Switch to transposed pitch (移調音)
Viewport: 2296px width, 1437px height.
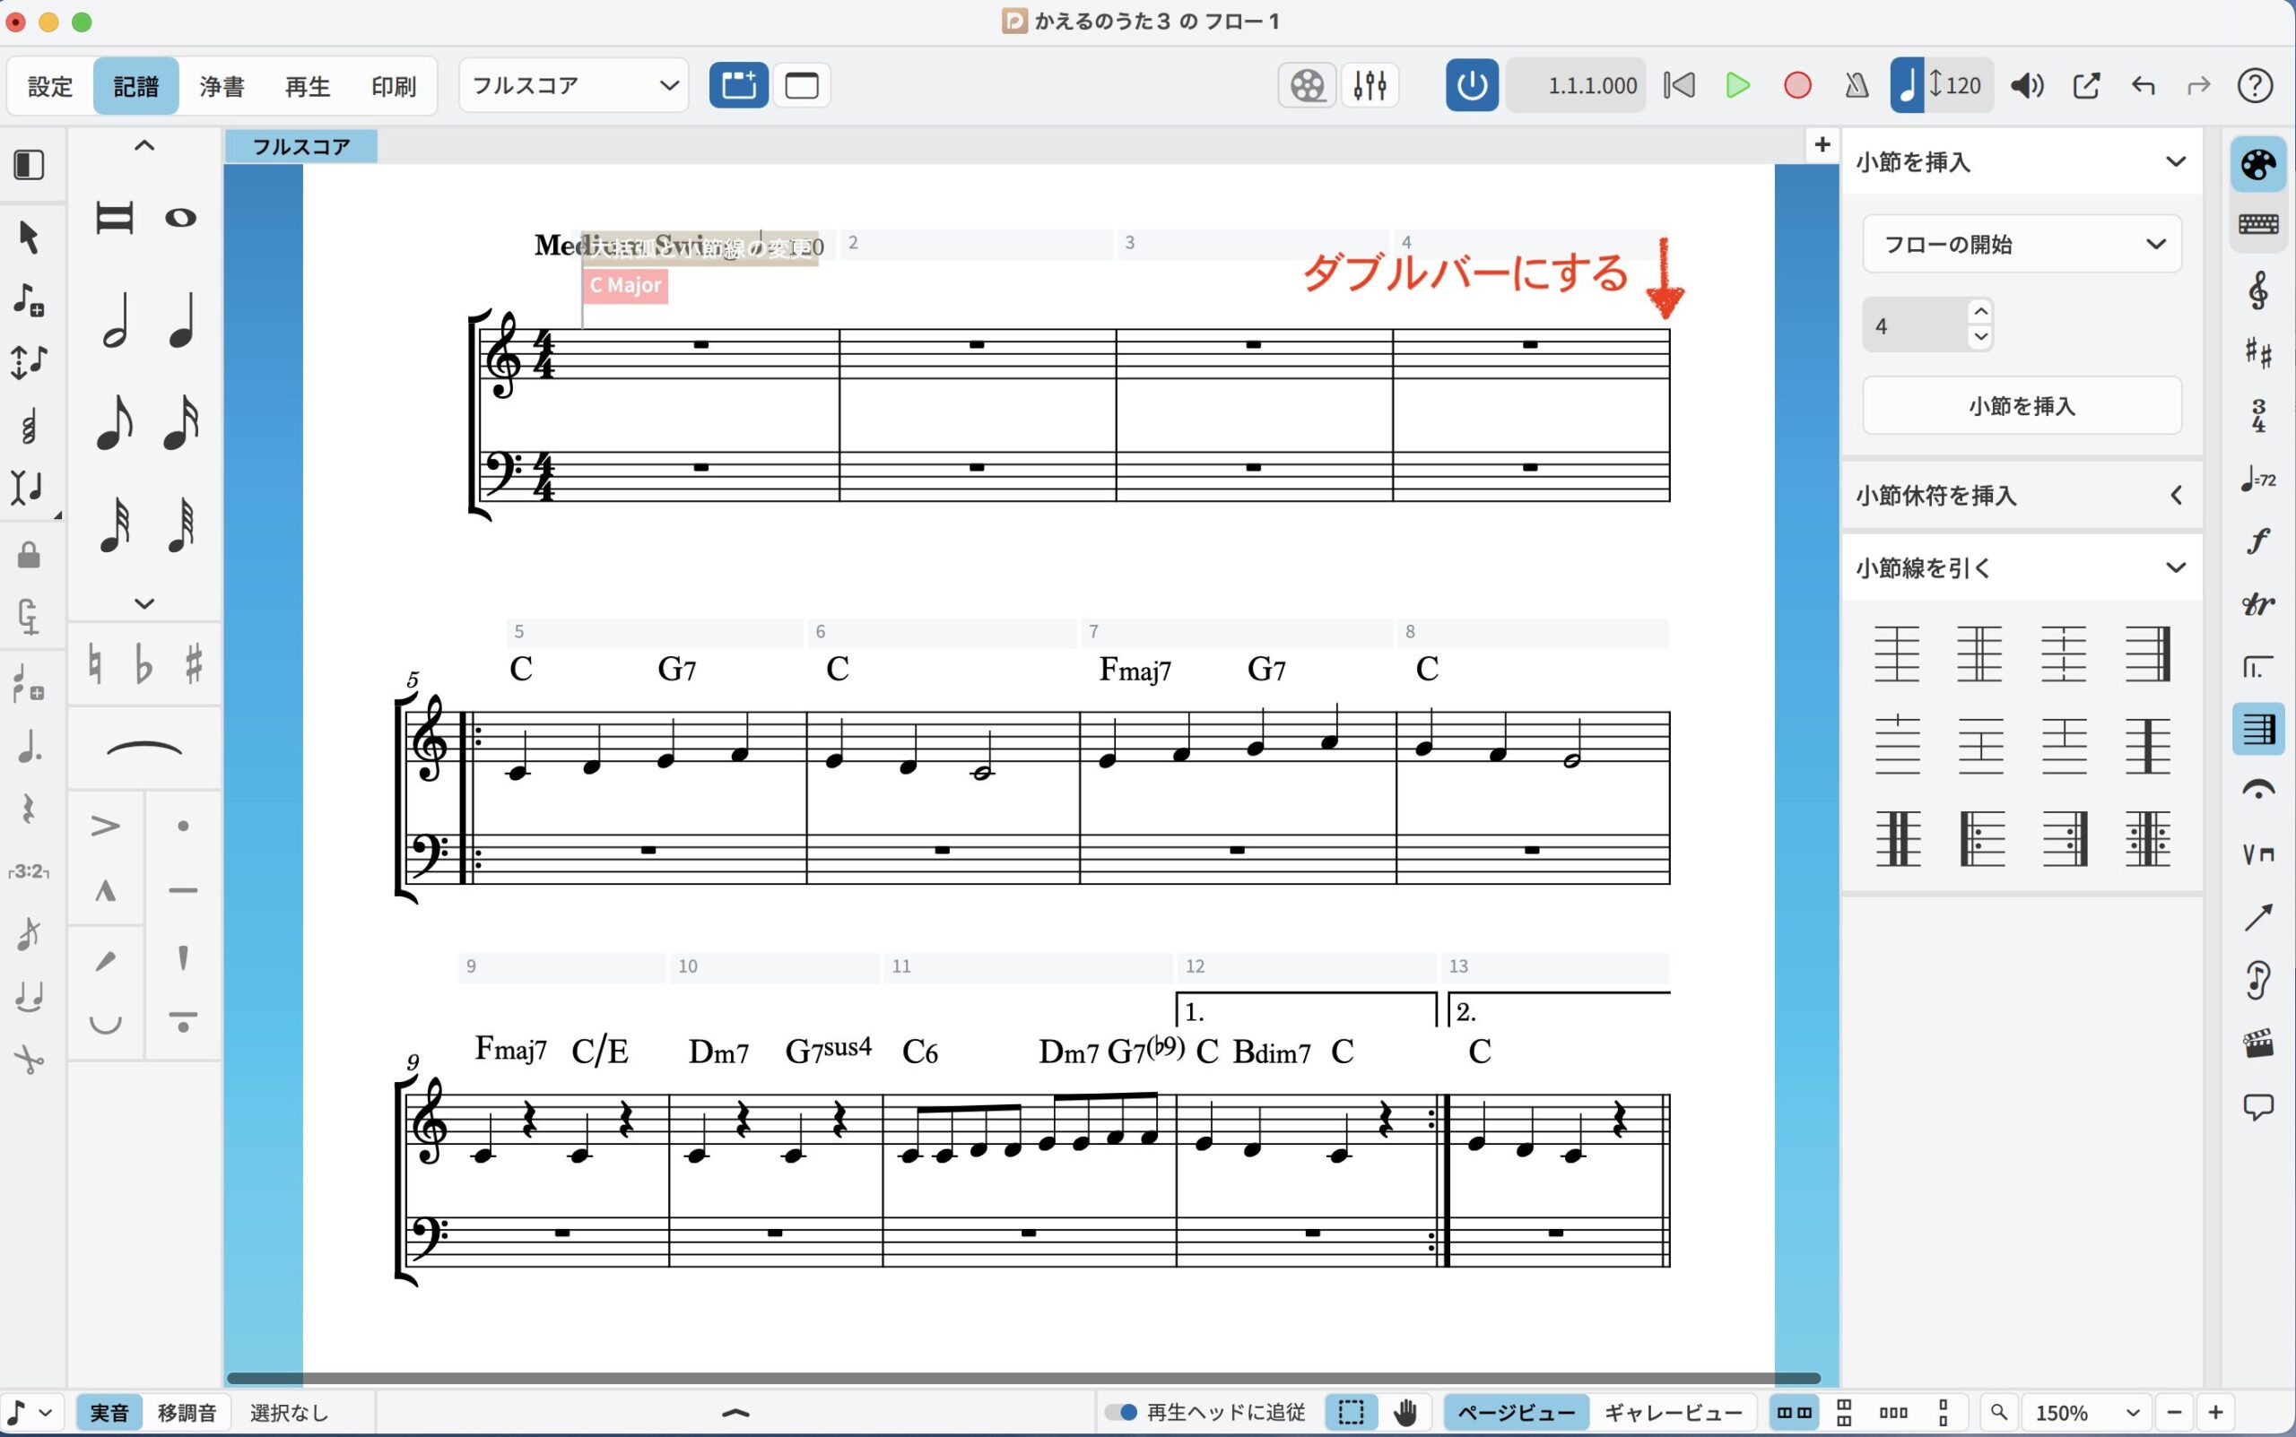(x=187, y=1412)
